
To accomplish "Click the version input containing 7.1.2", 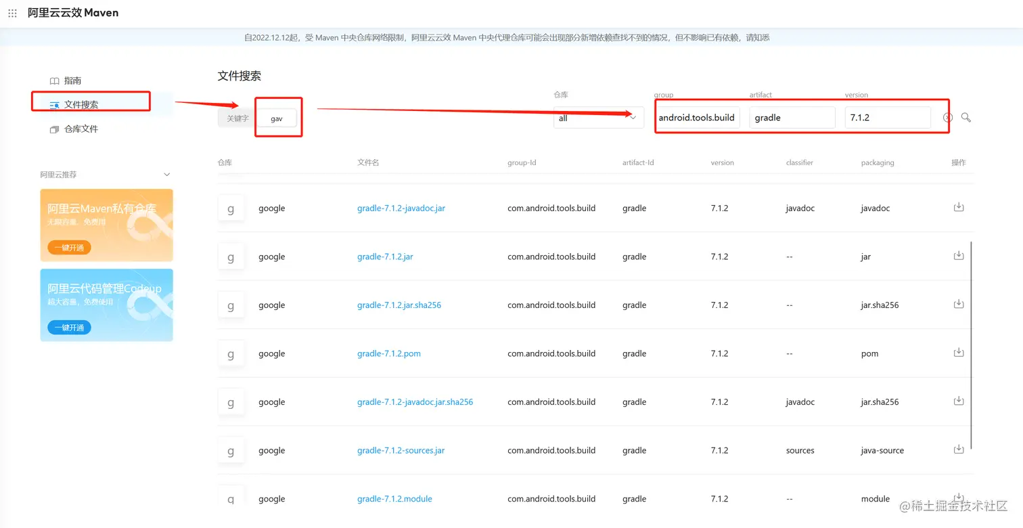I will tap(888, 117).
